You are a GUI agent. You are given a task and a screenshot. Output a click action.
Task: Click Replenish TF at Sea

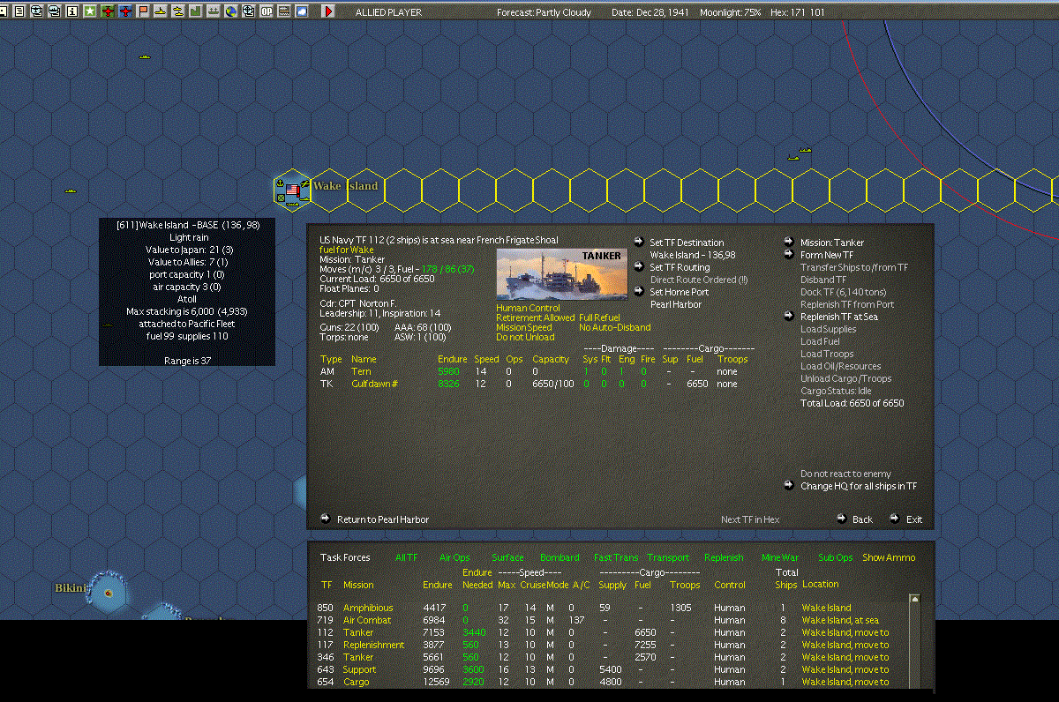click(839, 317)
